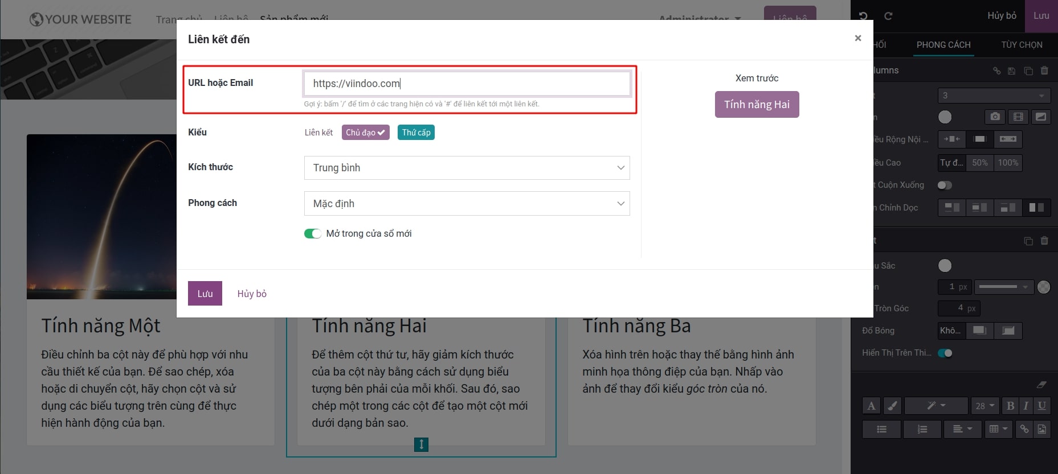Set height to 'Tự đ...' auto
1058x474 pixels.
(x=951, y=163)
